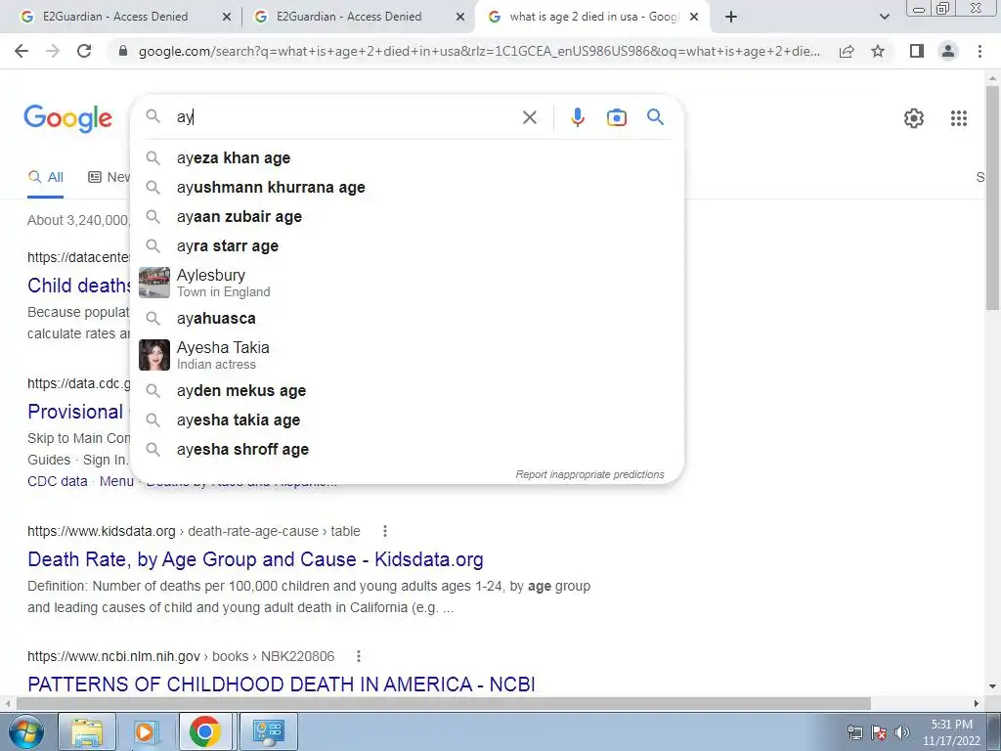Open search by image camera icon
Viewport: 1001px width, 751px height.
(x=616, y=117)
